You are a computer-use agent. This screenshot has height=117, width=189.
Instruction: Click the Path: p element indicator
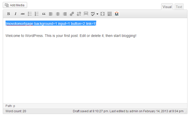(10, 106)
